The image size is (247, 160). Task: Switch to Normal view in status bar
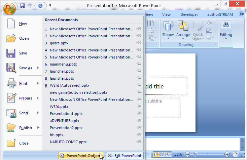[x=156, y=154]
